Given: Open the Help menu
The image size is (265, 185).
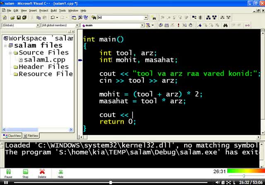Looking at the screenshot, I should (83, 11).
